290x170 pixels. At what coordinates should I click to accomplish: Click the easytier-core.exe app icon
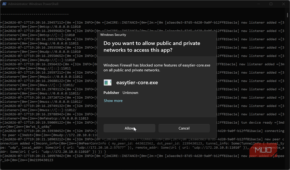[107, 83]
